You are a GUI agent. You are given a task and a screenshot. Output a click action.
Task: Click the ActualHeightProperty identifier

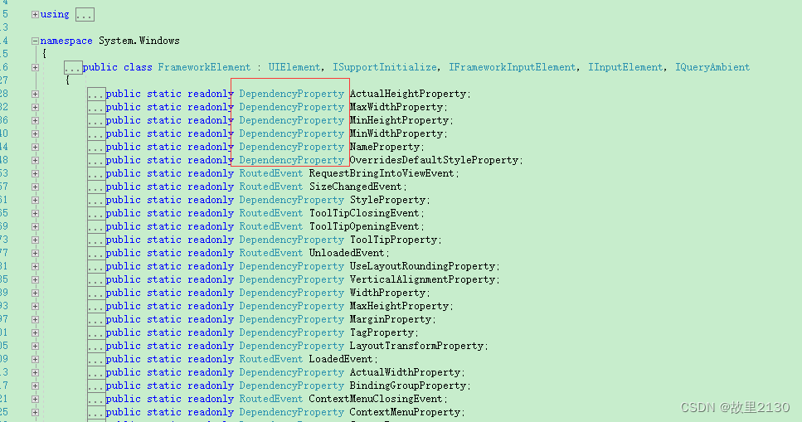pos(408,94)
